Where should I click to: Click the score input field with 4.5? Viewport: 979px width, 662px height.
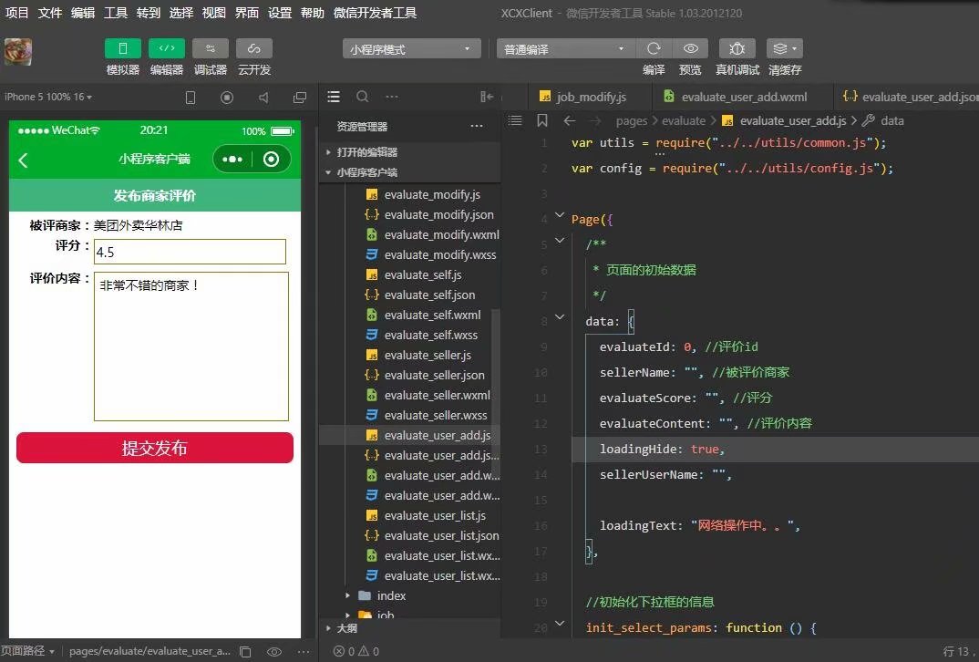[190, 252]
